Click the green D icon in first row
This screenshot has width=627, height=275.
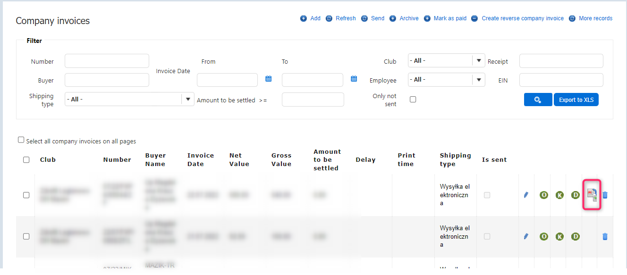tap(575, 195)
